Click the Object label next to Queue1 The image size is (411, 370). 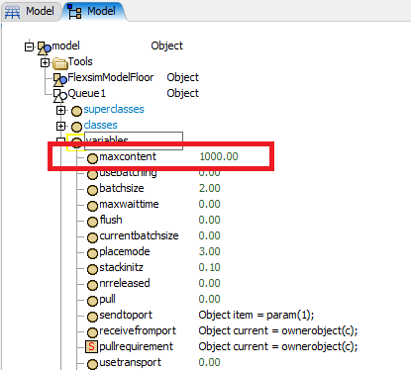click(182, 93)
